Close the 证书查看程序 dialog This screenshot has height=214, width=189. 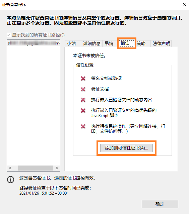coord(184,4)
